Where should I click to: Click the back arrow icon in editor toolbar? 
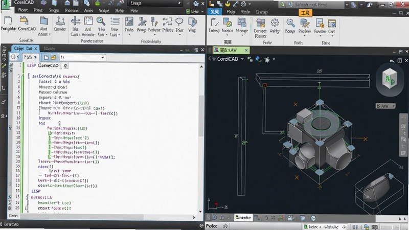coord(14,57)
